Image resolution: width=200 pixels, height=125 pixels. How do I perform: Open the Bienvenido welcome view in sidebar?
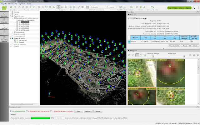[x=4, y=14]
